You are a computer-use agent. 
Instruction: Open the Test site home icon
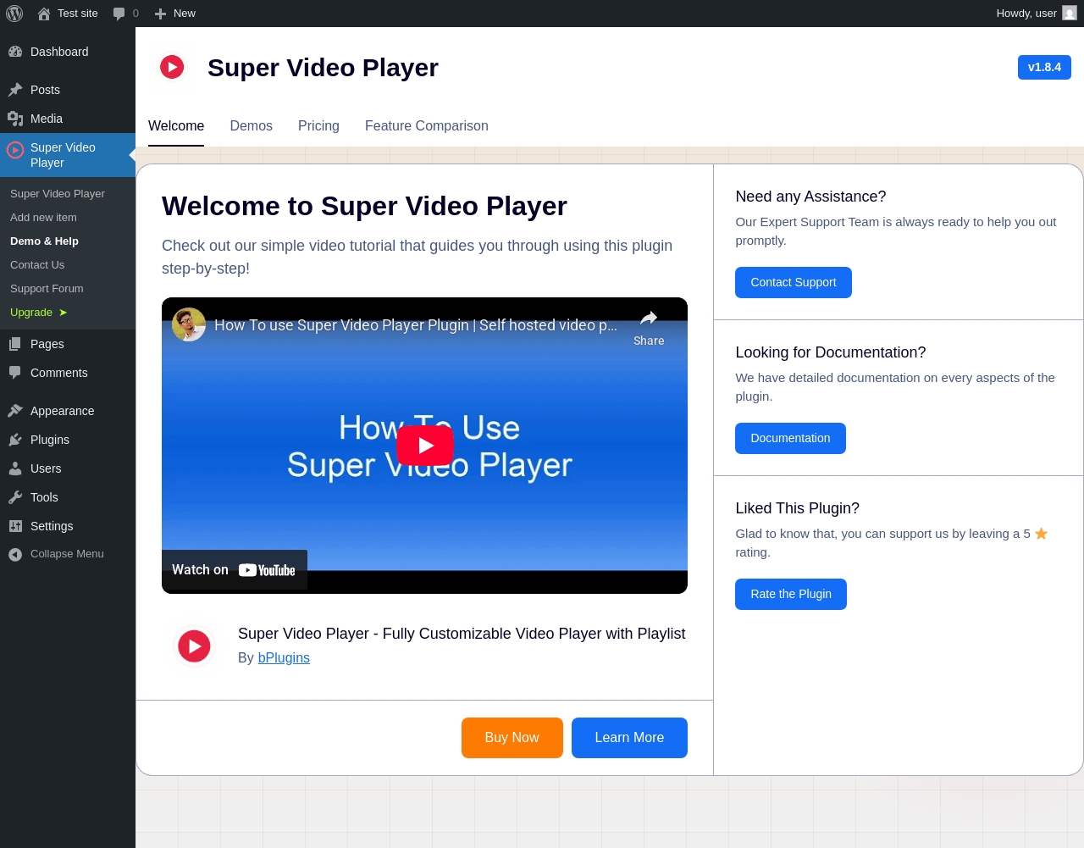(44, 14)
